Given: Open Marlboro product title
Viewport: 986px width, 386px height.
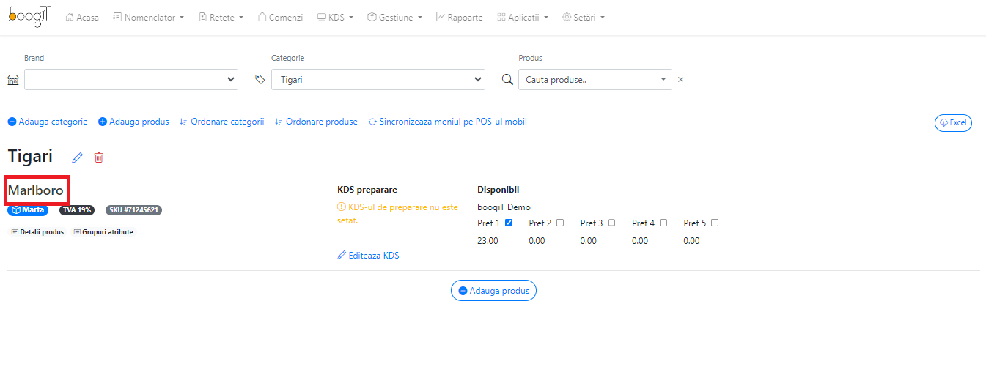Looking at the screenshot, I should (36, 190).
